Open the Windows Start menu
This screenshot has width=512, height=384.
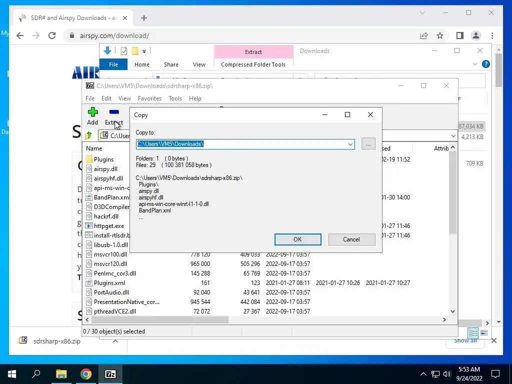coord(12,374)
